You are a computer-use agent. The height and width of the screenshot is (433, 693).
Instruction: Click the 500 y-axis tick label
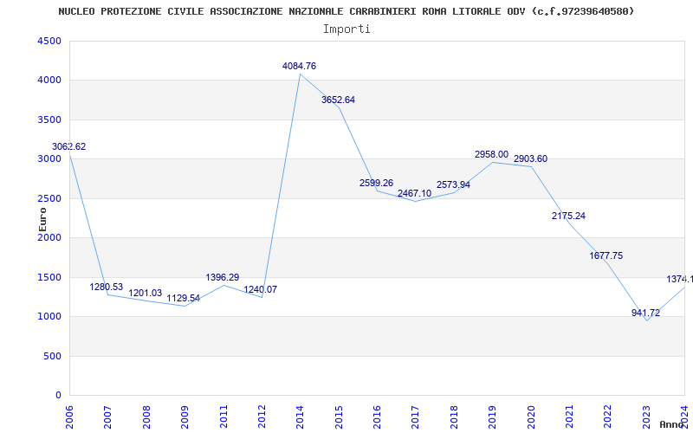coord(52,356)
